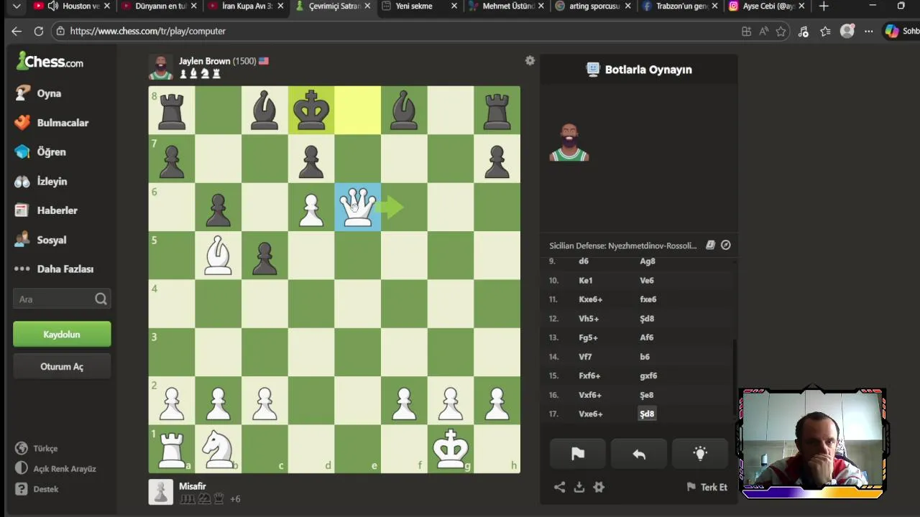Click the white king on g1
920x517 pixels.
coord(451,449)
